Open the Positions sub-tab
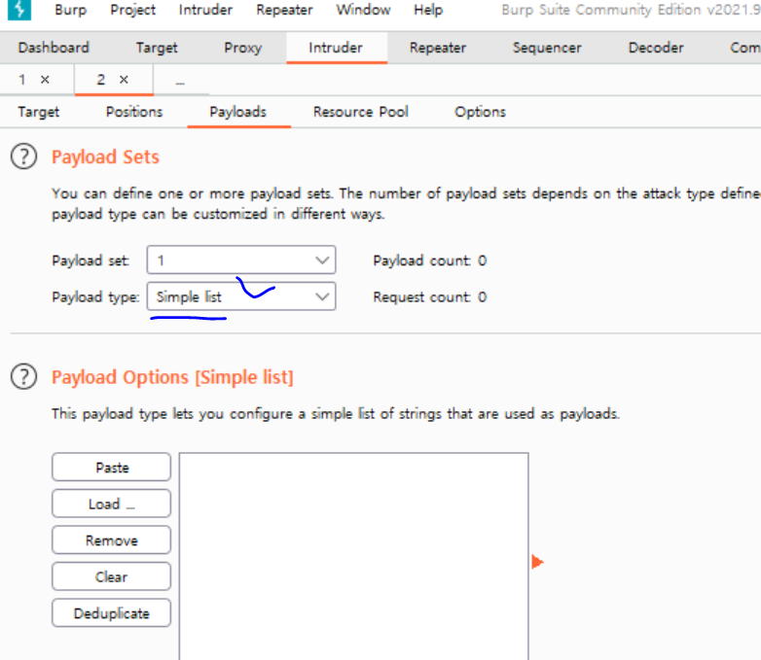 (134, 112)
